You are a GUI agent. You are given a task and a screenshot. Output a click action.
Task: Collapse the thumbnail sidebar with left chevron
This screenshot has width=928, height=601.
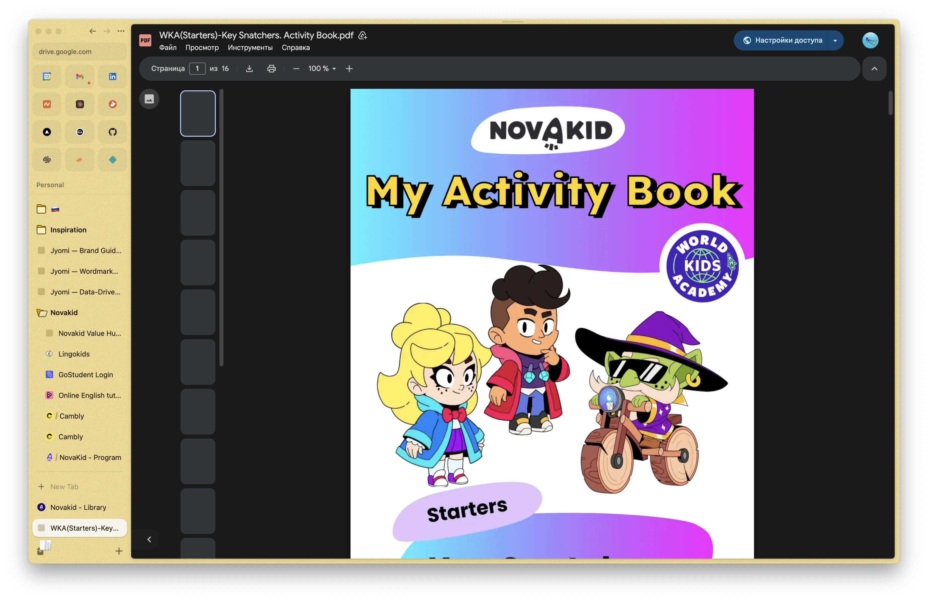coord(149,539)
